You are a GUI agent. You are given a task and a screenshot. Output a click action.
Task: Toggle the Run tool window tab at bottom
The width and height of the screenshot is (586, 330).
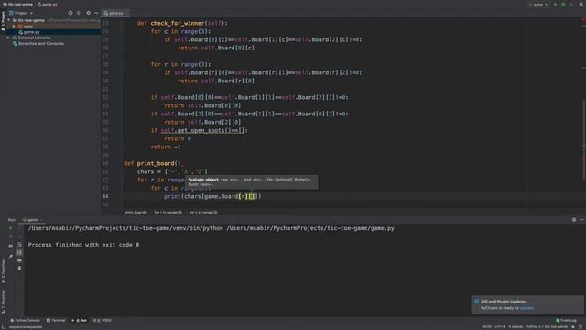tap(80, 320)
